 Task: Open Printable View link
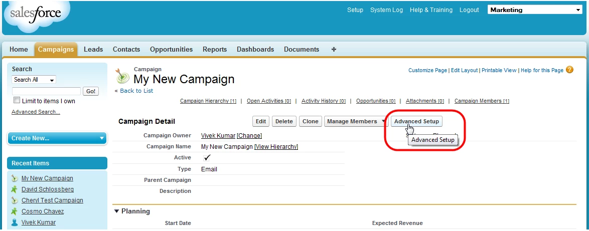tap(499, 70)
